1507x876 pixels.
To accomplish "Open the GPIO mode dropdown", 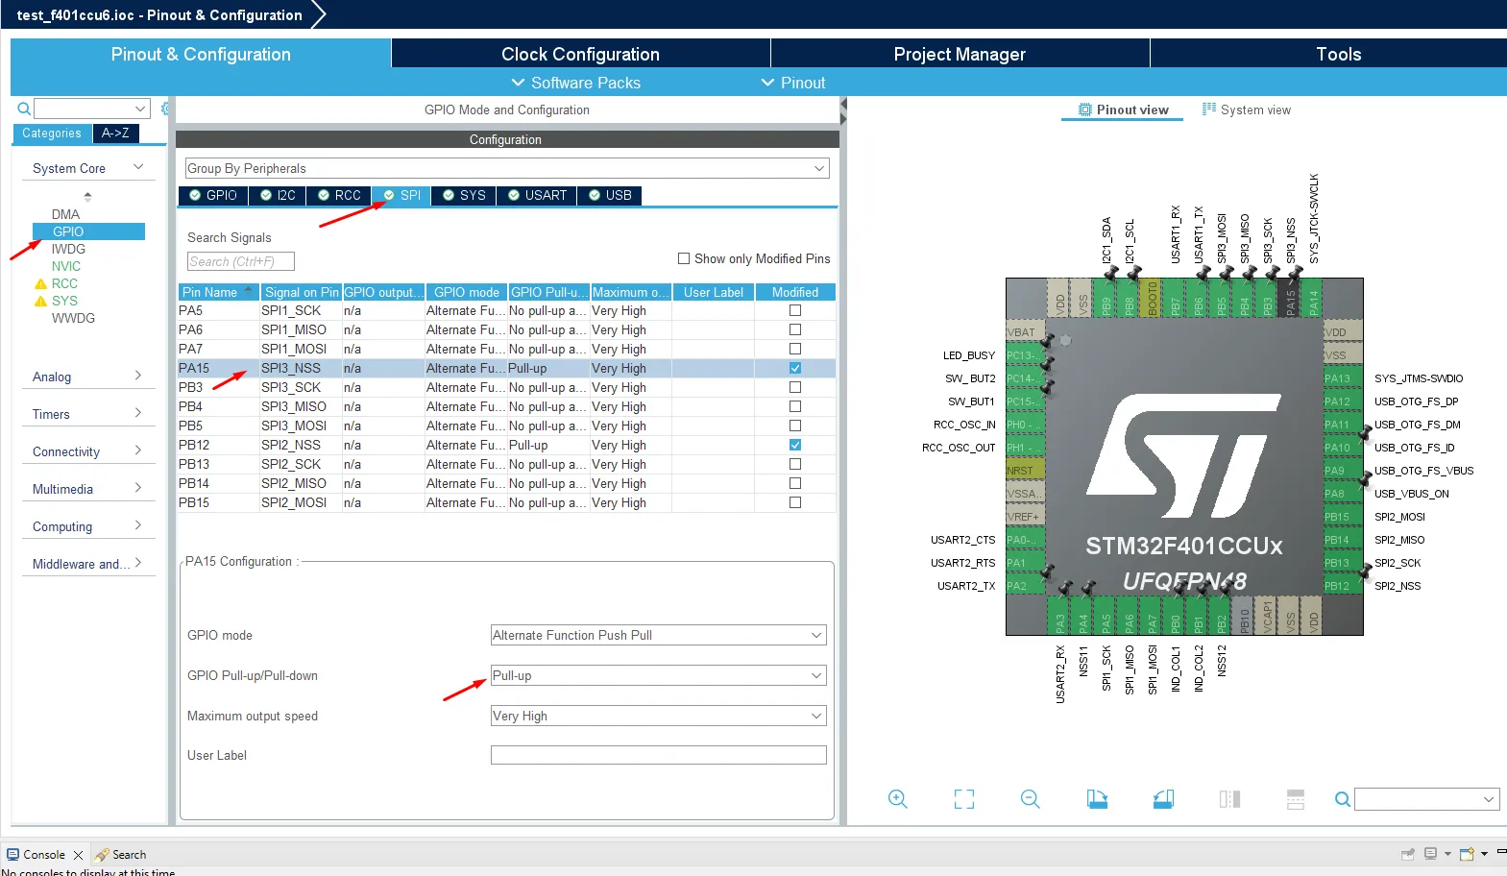I will 658,635.
